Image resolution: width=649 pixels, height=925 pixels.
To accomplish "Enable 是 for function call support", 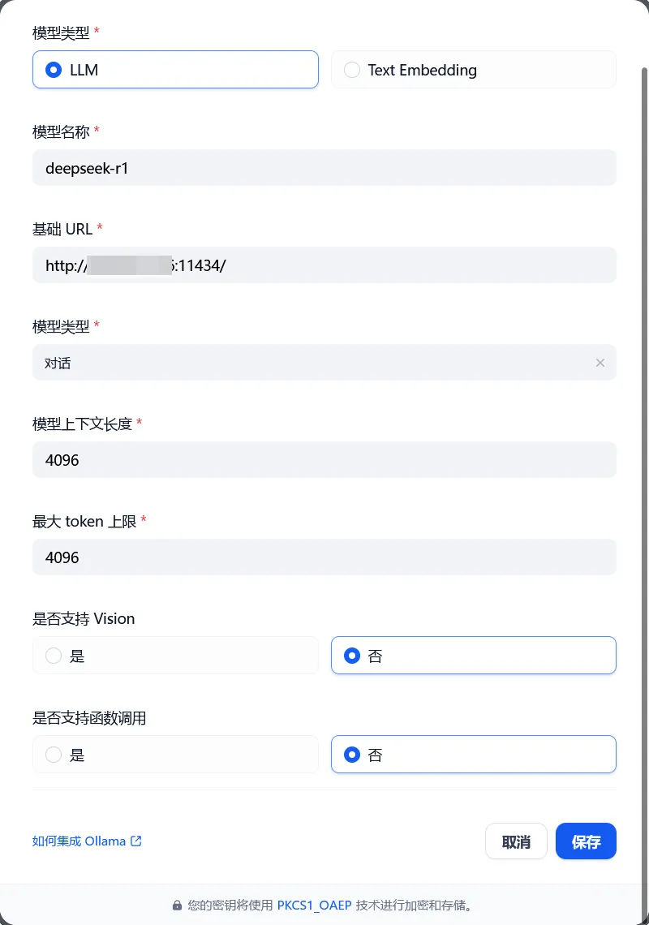I will click(x=175, y=754).
